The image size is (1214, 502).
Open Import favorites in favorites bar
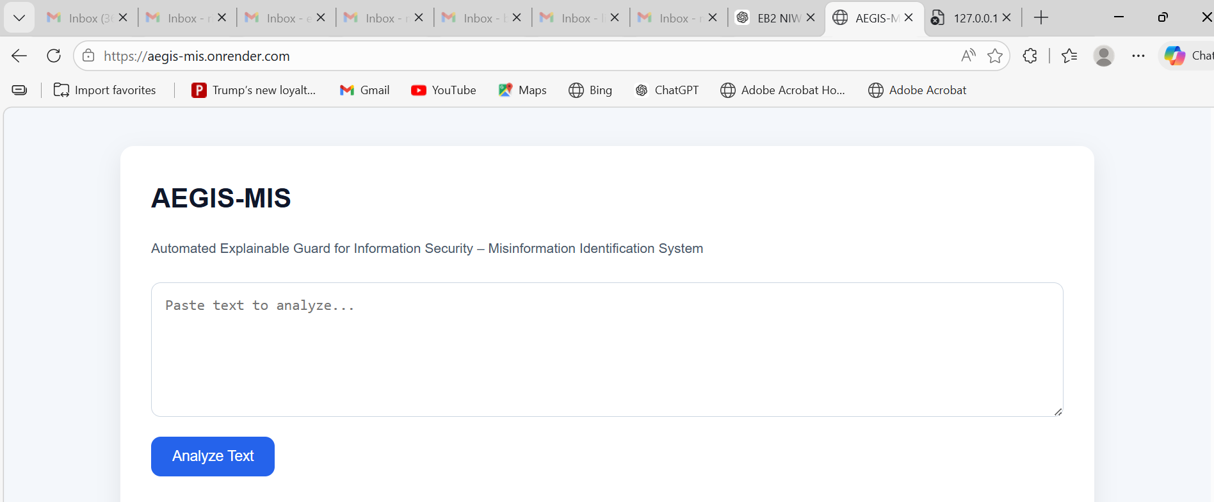point(105,90)
